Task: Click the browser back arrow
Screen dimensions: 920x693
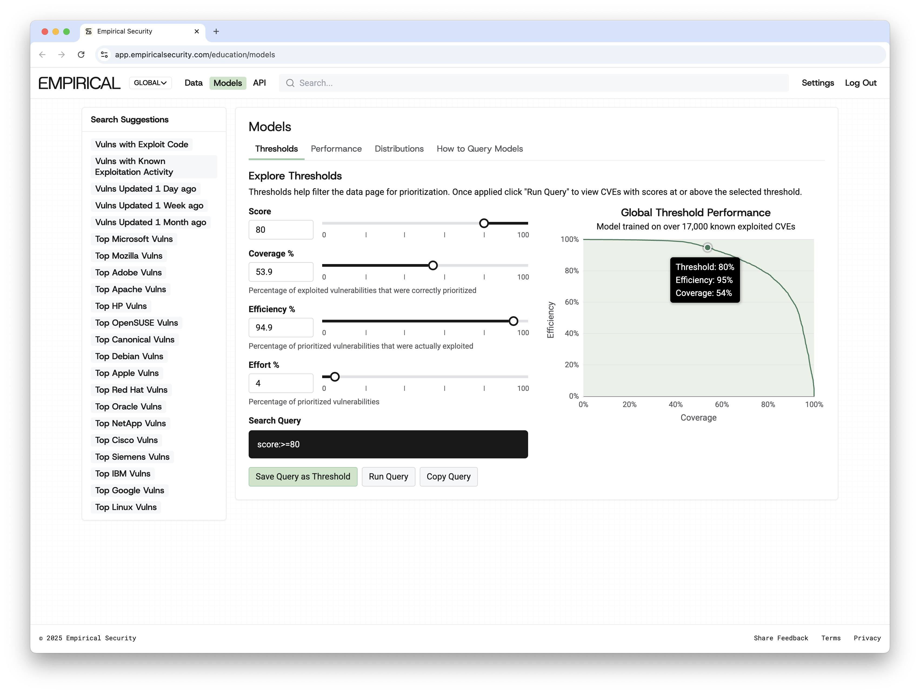Action: (x=42, y=55)
